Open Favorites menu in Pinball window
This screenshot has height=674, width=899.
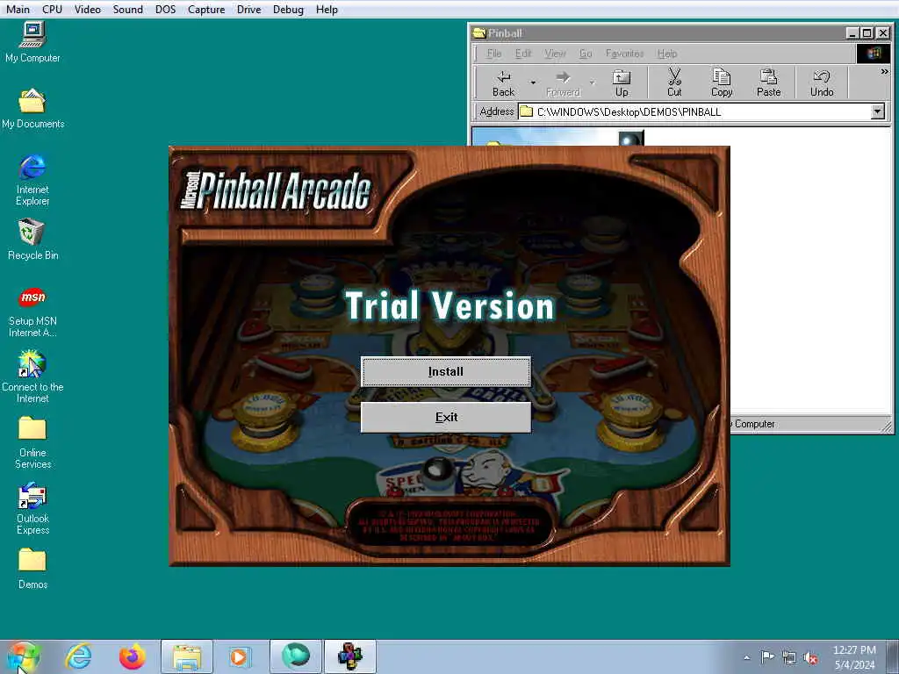click(x=624, y=54)
